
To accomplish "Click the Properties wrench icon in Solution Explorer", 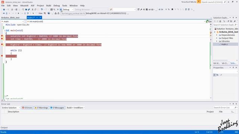I will (235, 21).
